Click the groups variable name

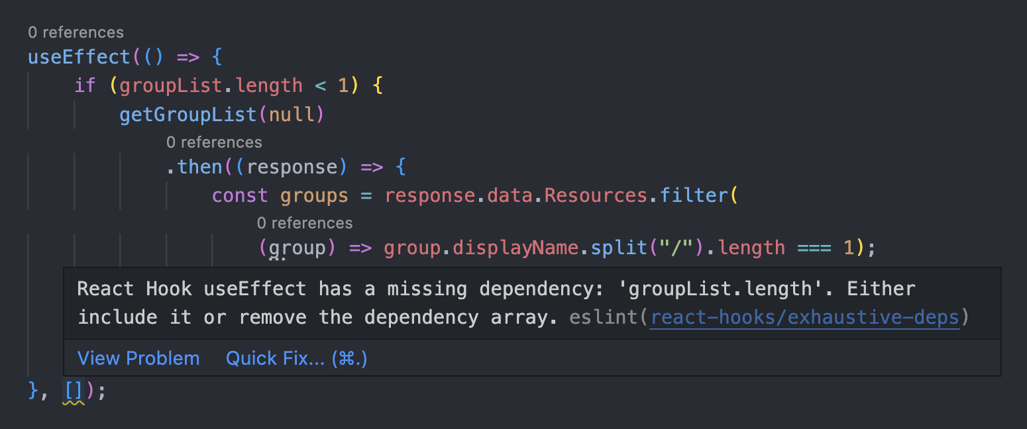(314, 195)
